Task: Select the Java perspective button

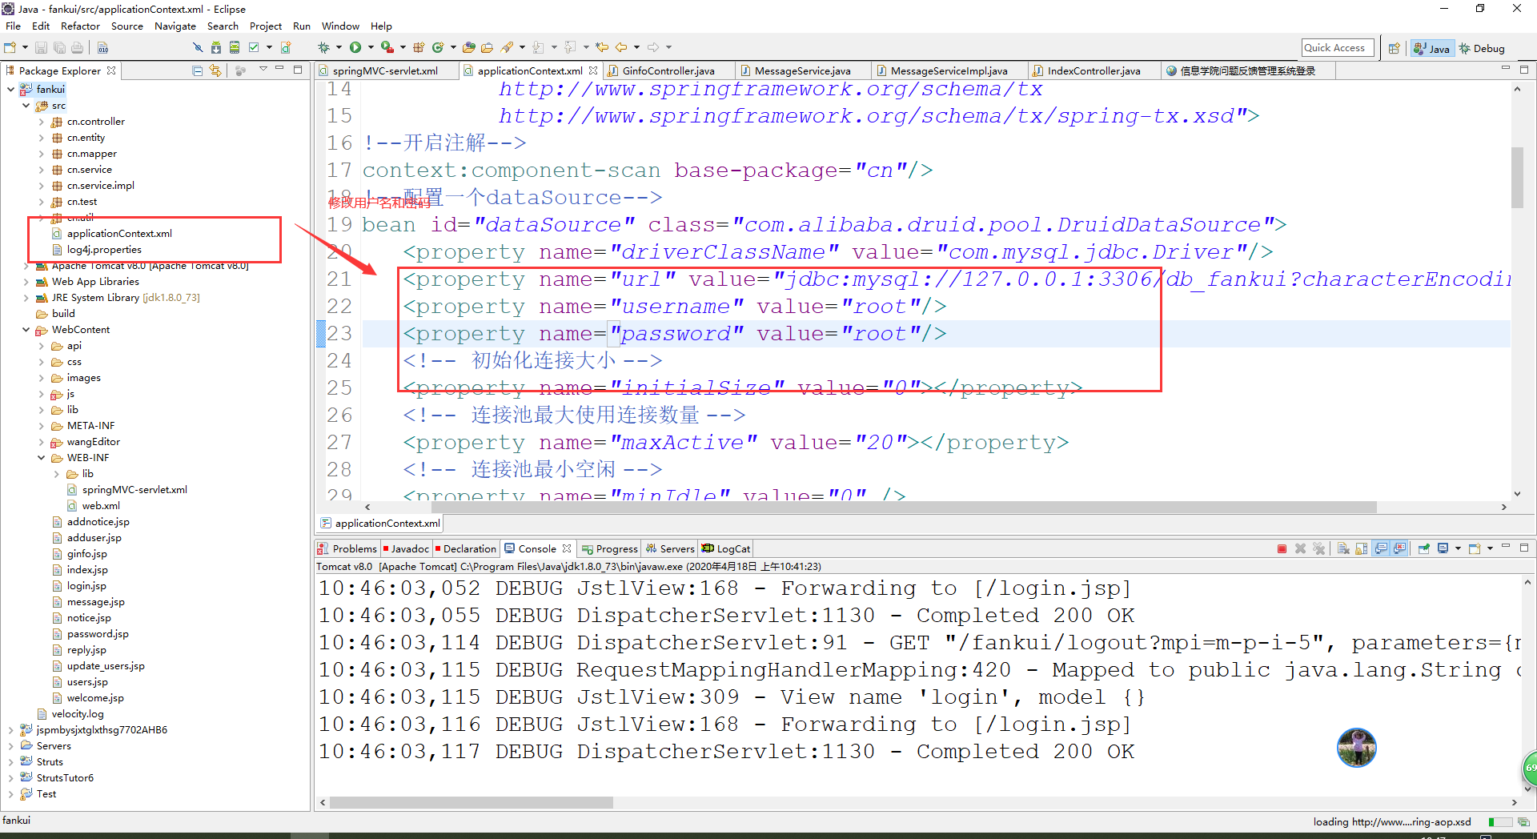Action: tap(1431, 49)
